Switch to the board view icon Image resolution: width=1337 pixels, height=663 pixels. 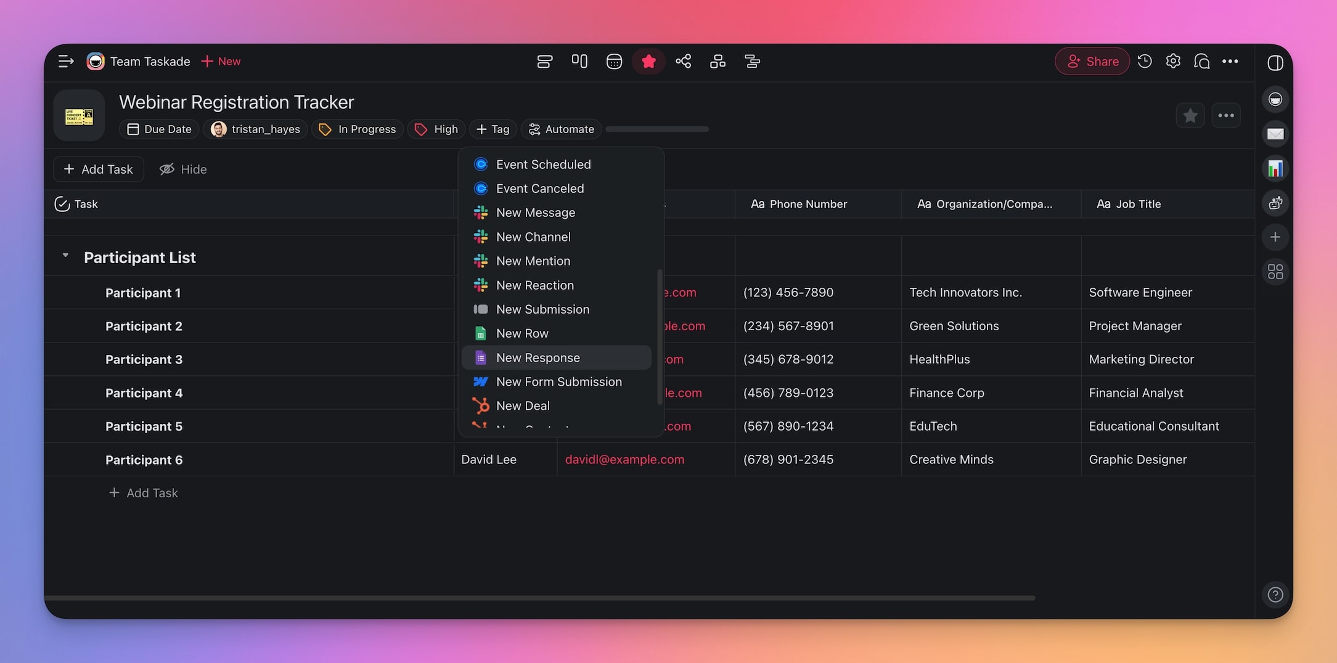(579, 61)
